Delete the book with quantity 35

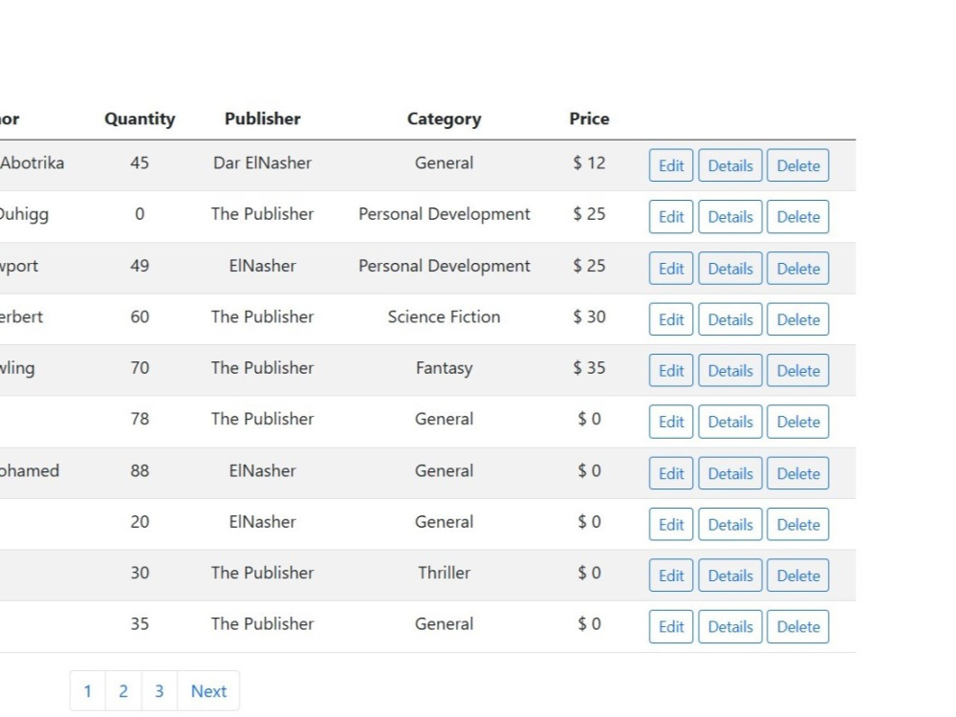tap(797, 627)
